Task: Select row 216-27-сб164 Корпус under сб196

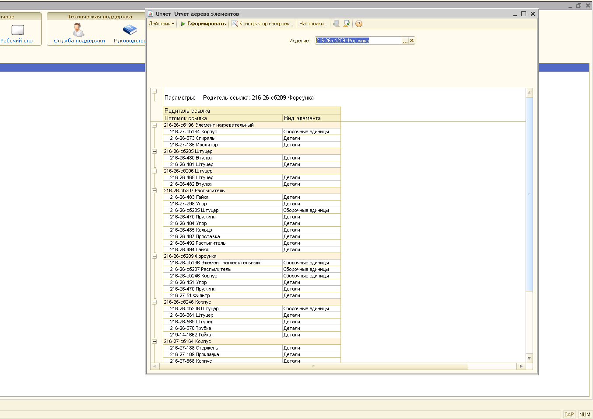Action: [x=252, y=132]
